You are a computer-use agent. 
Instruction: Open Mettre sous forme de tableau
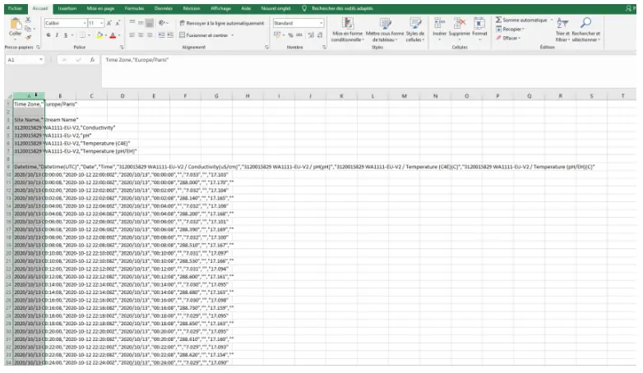click(x=385, y=30)
